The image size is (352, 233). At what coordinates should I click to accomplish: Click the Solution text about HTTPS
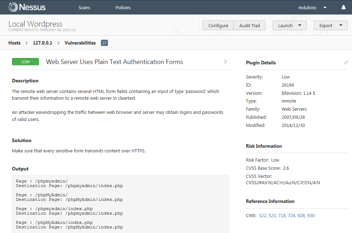pos(79,151)
